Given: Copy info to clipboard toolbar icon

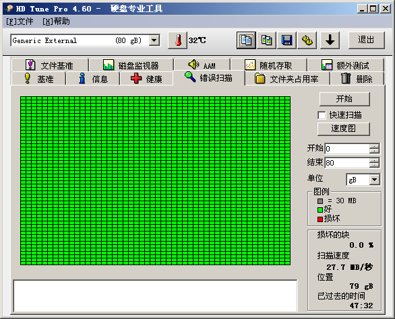Looking at the screenshot, I should pos(246,40).
